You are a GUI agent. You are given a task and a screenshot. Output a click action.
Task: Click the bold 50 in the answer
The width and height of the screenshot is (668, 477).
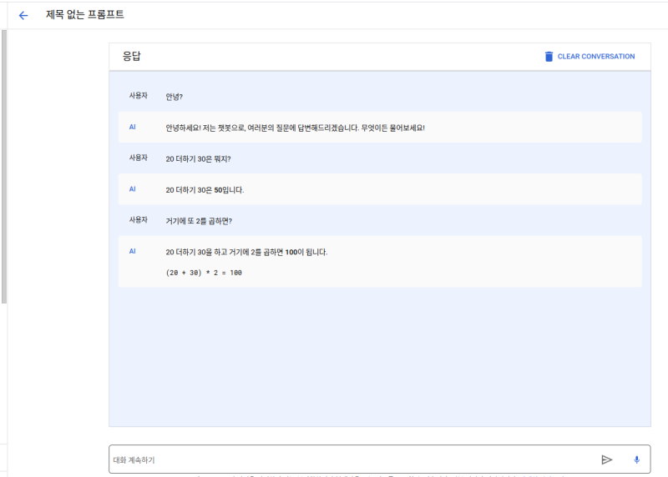(x=219, y=190)
